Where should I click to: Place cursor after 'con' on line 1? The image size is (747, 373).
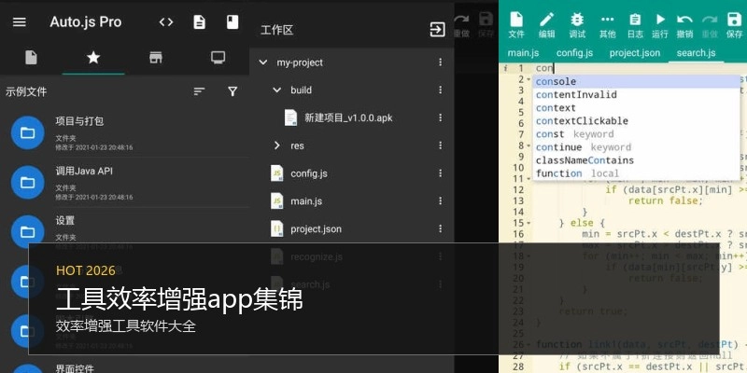point(554,68)
